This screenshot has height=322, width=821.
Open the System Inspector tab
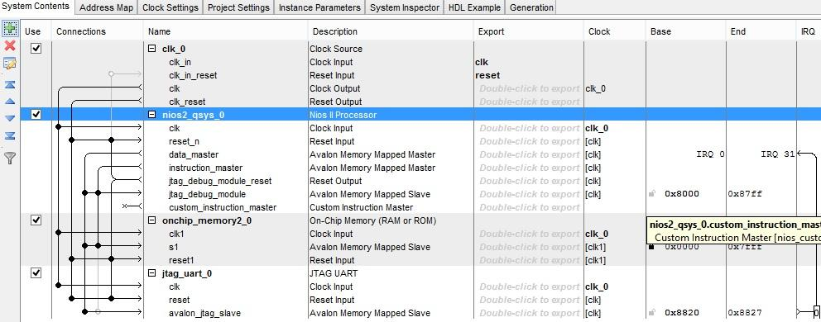click(x=405, y=7)
